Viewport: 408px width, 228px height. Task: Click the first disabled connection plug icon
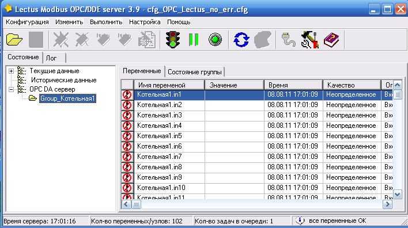pyautogui.click(x=61, y=40)
